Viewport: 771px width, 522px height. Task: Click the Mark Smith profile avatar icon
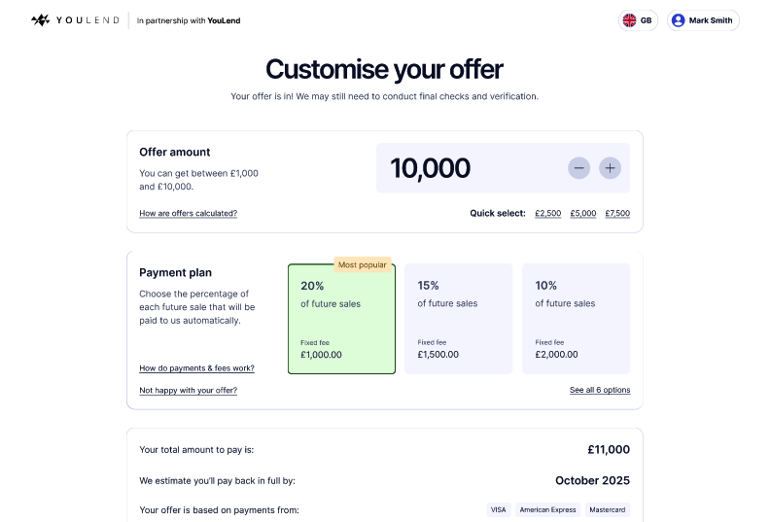(678, 20)
